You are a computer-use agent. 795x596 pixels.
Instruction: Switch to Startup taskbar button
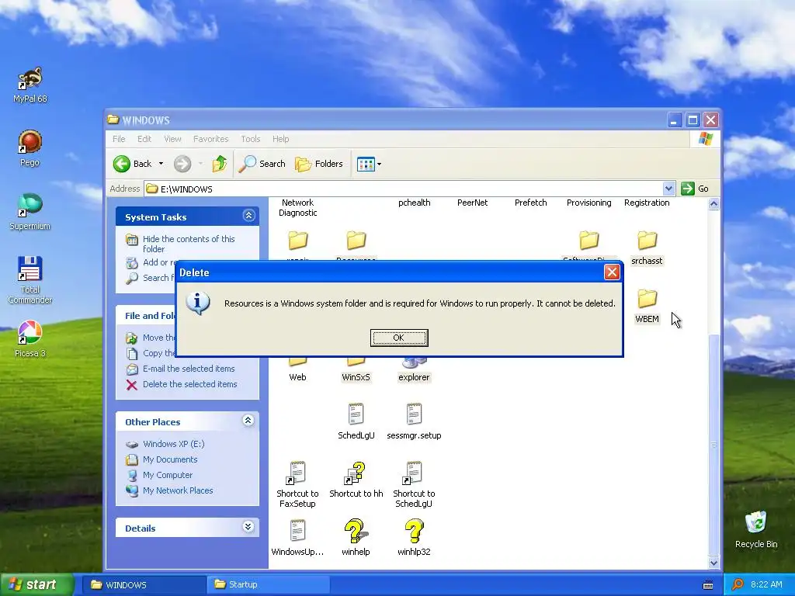tap(268, 585)
